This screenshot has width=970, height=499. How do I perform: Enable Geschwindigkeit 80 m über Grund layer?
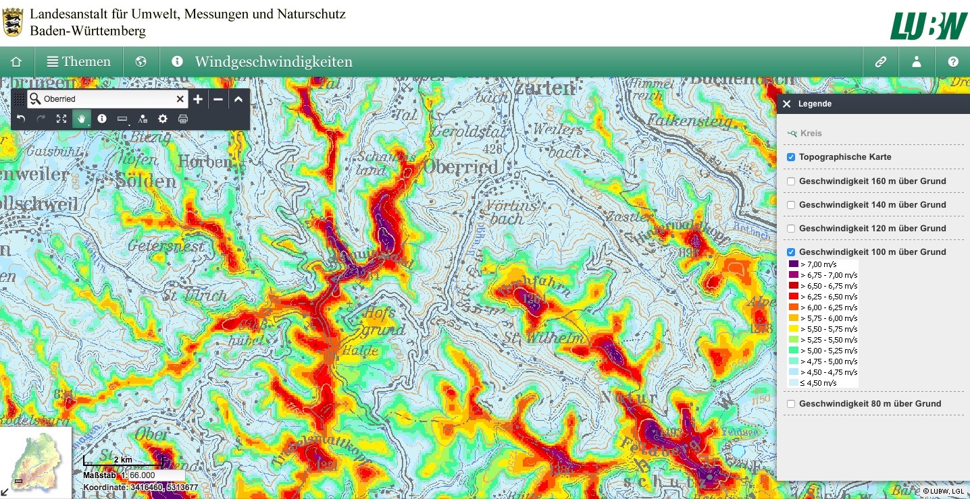tap(790, 404)
